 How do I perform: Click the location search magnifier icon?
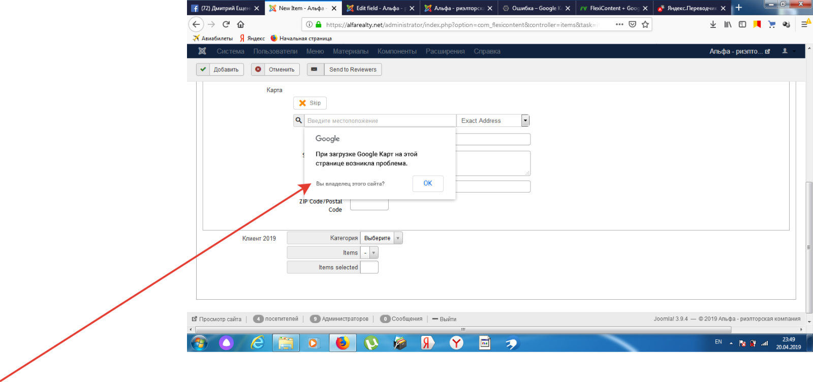coord(299,120)
